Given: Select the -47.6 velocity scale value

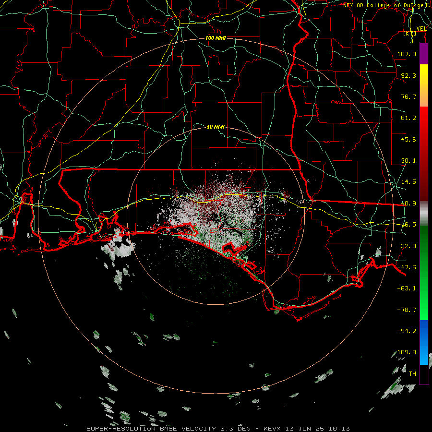Looking at the screenshot, I should click(407, 267).
